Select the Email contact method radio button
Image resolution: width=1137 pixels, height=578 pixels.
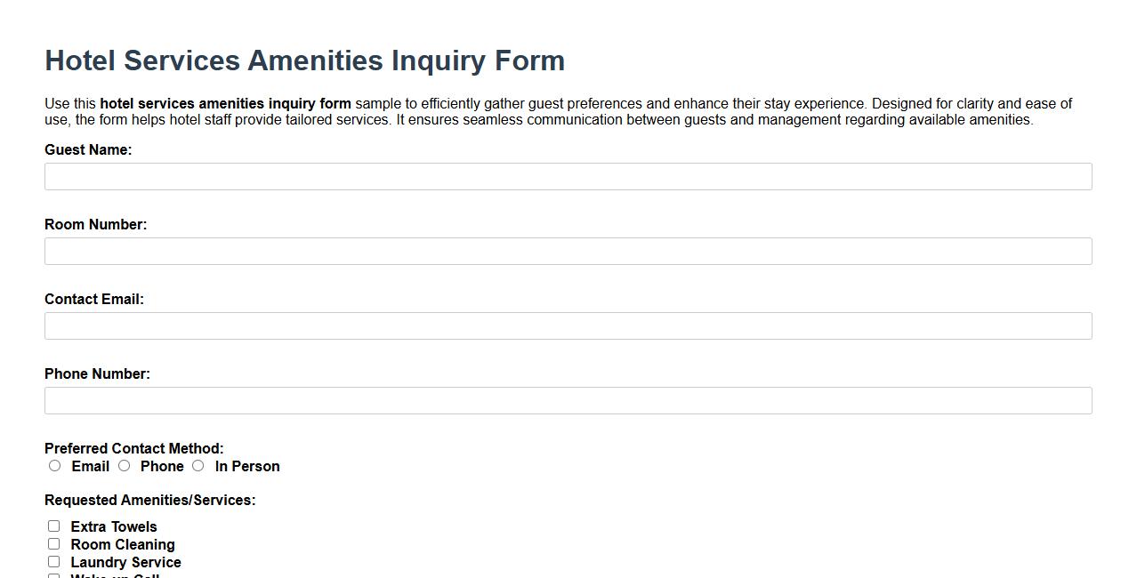point(54,465)
